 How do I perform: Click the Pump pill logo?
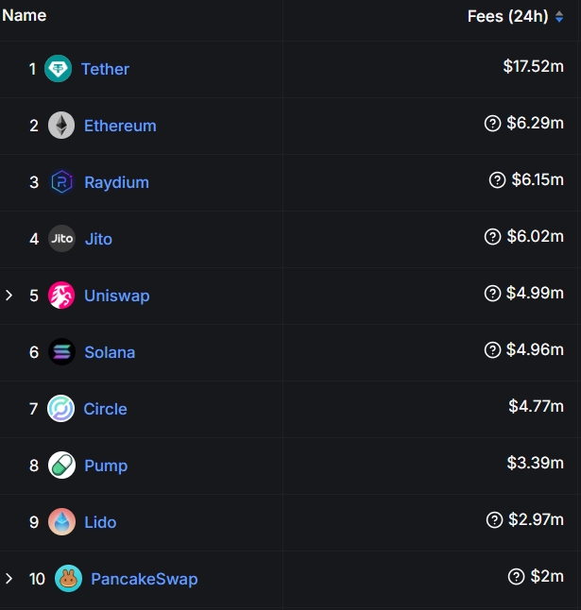coord(61,466)
